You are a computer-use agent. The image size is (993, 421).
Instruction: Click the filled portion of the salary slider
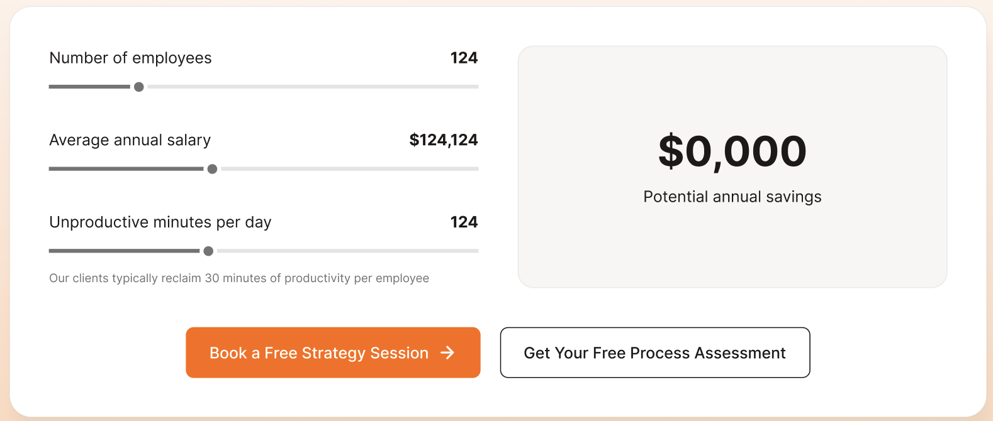(x=126, y=169)
